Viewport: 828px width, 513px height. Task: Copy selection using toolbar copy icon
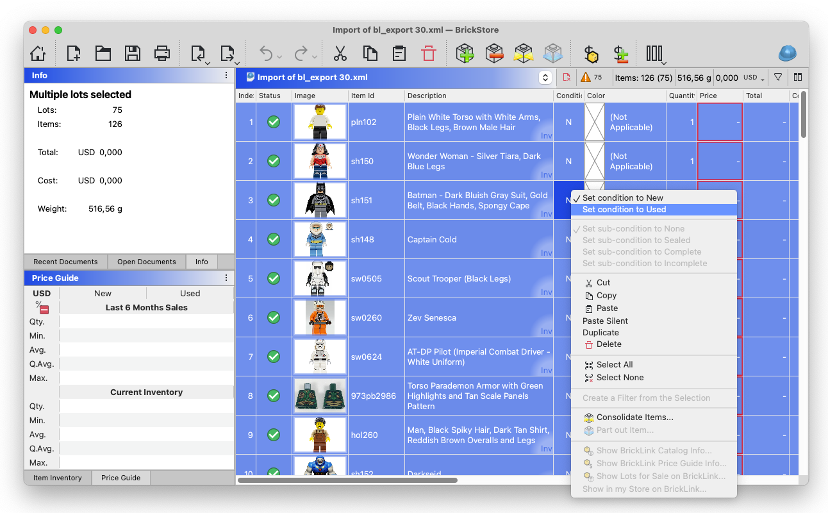(370, 53)
